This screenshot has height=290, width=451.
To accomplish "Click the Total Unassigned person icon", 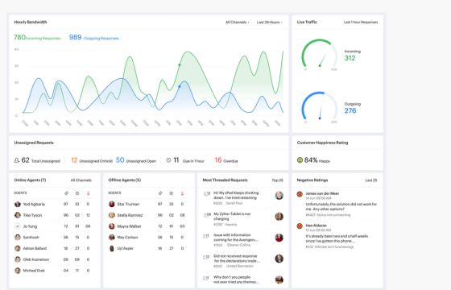I will pyautogui.click(x=17, y=160).
